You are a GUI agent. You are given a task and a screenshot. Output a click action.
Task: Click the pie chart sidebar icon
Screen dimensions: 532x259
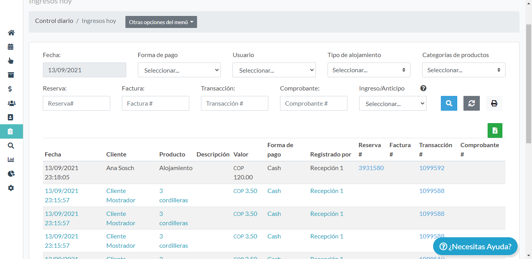pyautogui.click(x=11, y=174)
